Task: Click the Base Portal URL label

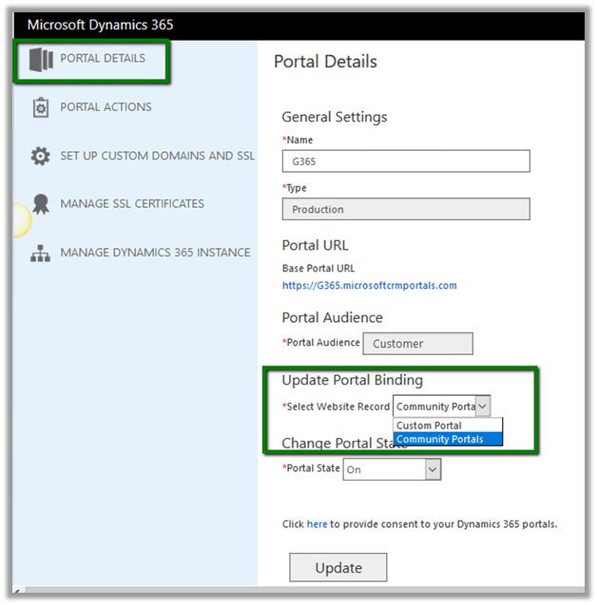Action: (318, 268)
